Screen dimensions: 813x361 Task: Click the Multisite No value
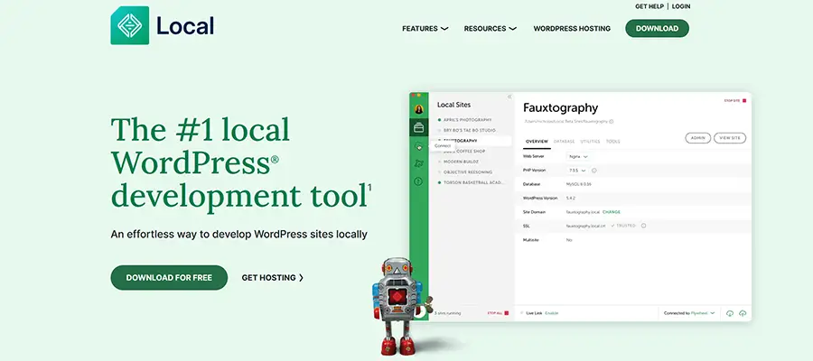[569, 240]
